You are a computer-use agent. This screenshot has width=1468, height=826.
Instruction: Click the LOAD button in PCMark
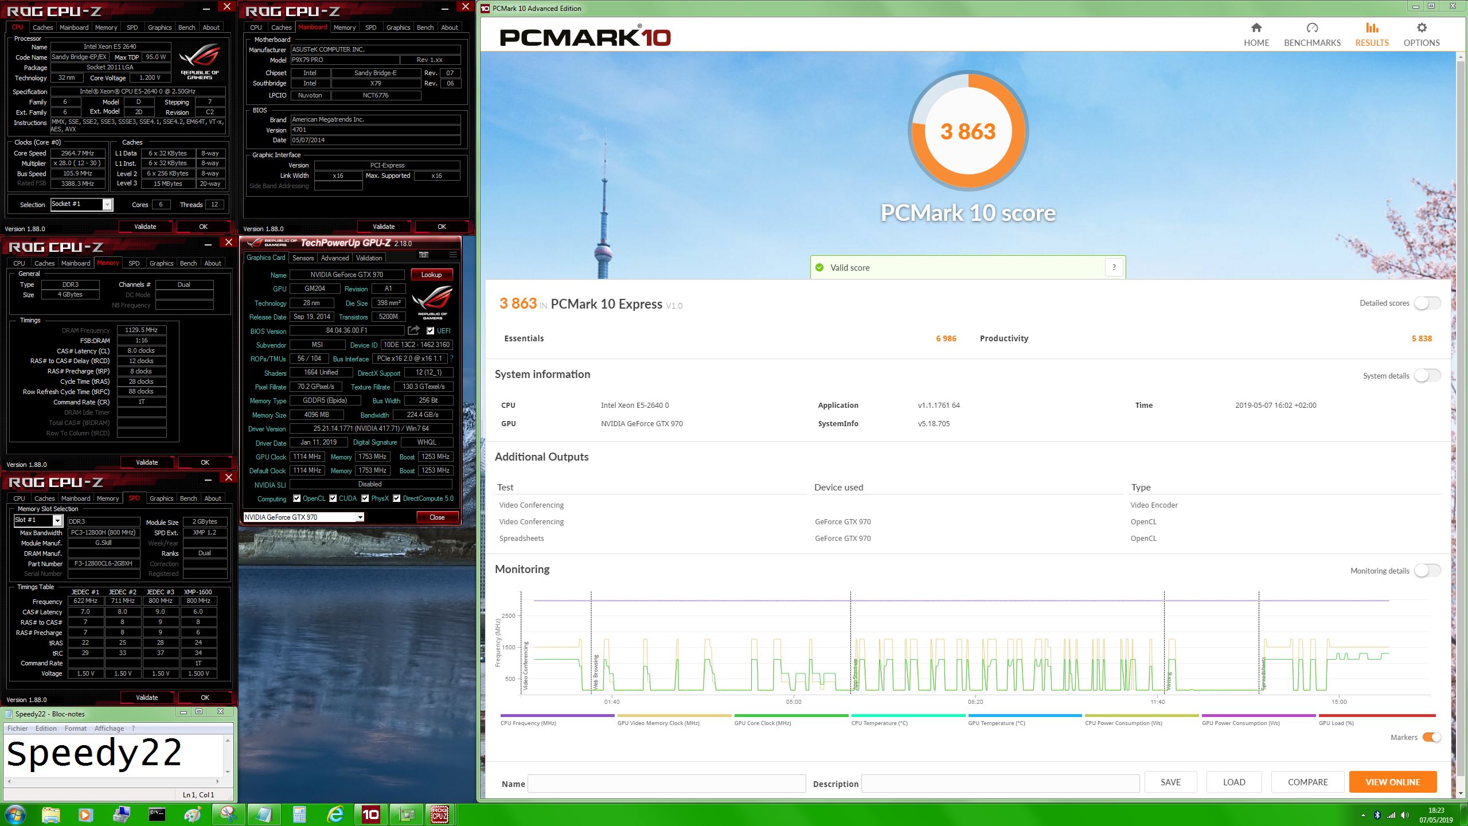pos(1233,782)
